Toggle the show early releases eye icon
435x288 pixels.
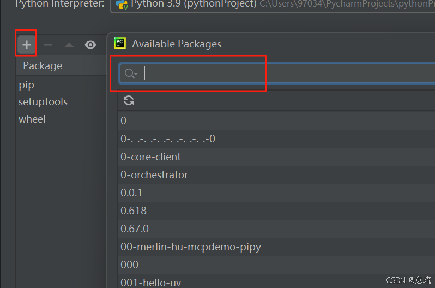click(x=90, y=45)
